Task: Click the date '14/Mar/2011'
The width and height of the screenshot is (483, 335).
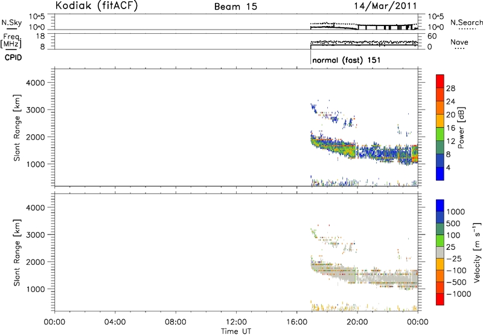Action: [385, 6]
